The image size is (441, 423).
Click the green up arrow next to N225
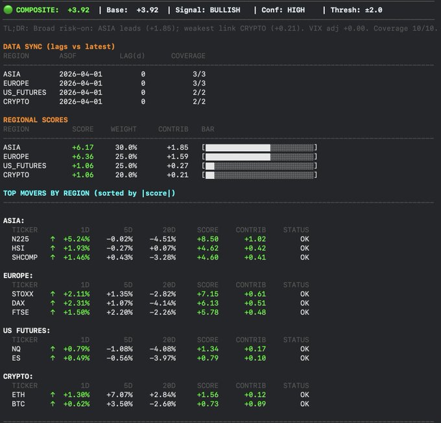point(53,239)
